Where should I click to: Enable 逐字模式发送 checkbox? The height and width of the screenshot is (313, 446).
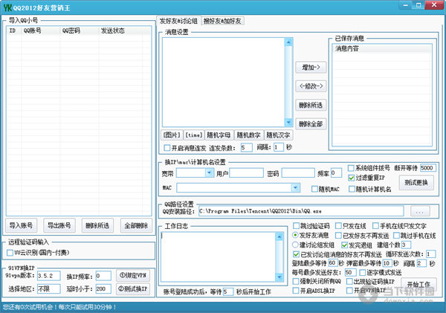363,273
